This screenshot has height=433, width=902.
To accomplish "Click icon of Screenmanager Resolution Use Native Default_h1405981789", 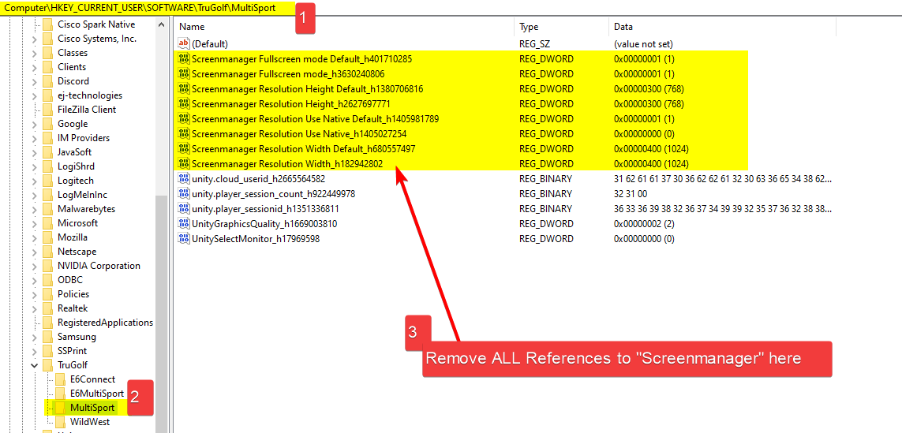I will tap(184, 118).
